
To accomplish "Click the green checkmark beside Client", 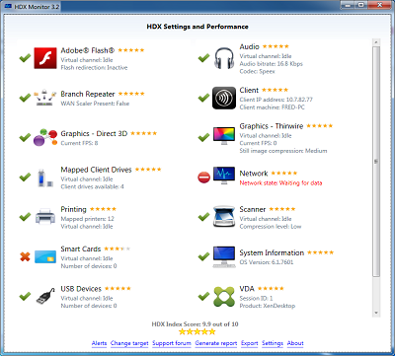I will click(x=203, y=98).
